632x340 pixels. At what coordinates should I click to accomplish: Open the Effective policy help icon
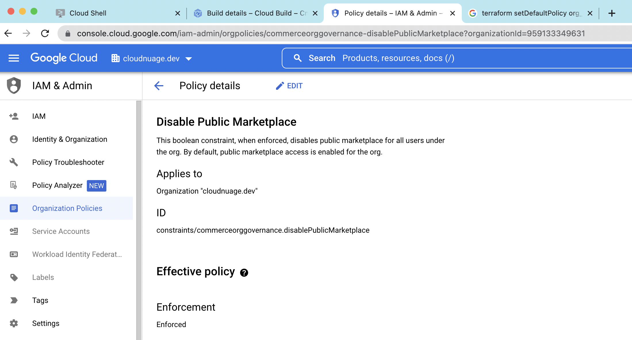point(244,272)
